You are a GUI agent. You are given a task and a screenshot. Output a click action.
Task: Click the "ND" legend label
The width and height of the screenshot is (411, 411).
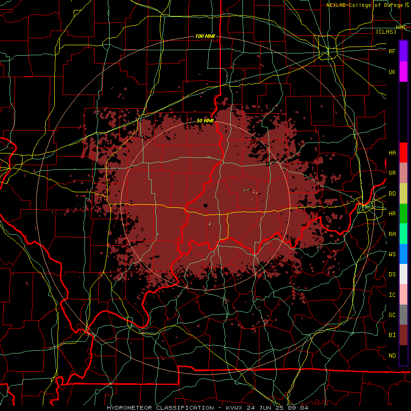[392, 356]
